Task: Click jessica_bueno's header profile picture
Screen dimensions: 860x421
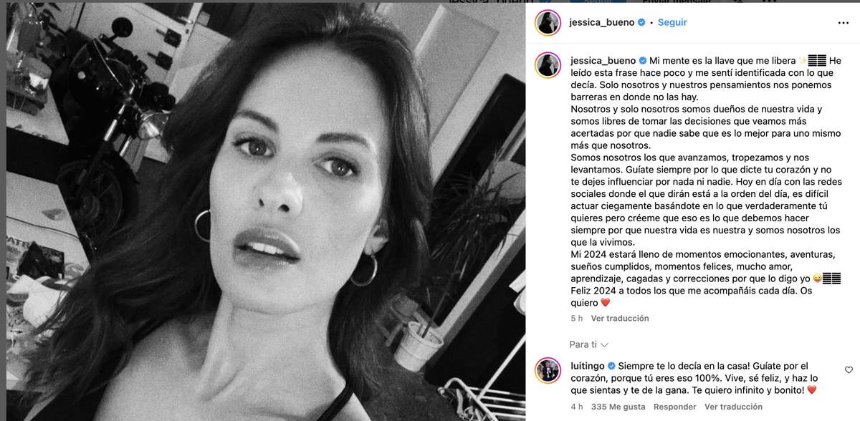Action: [547, 22]
